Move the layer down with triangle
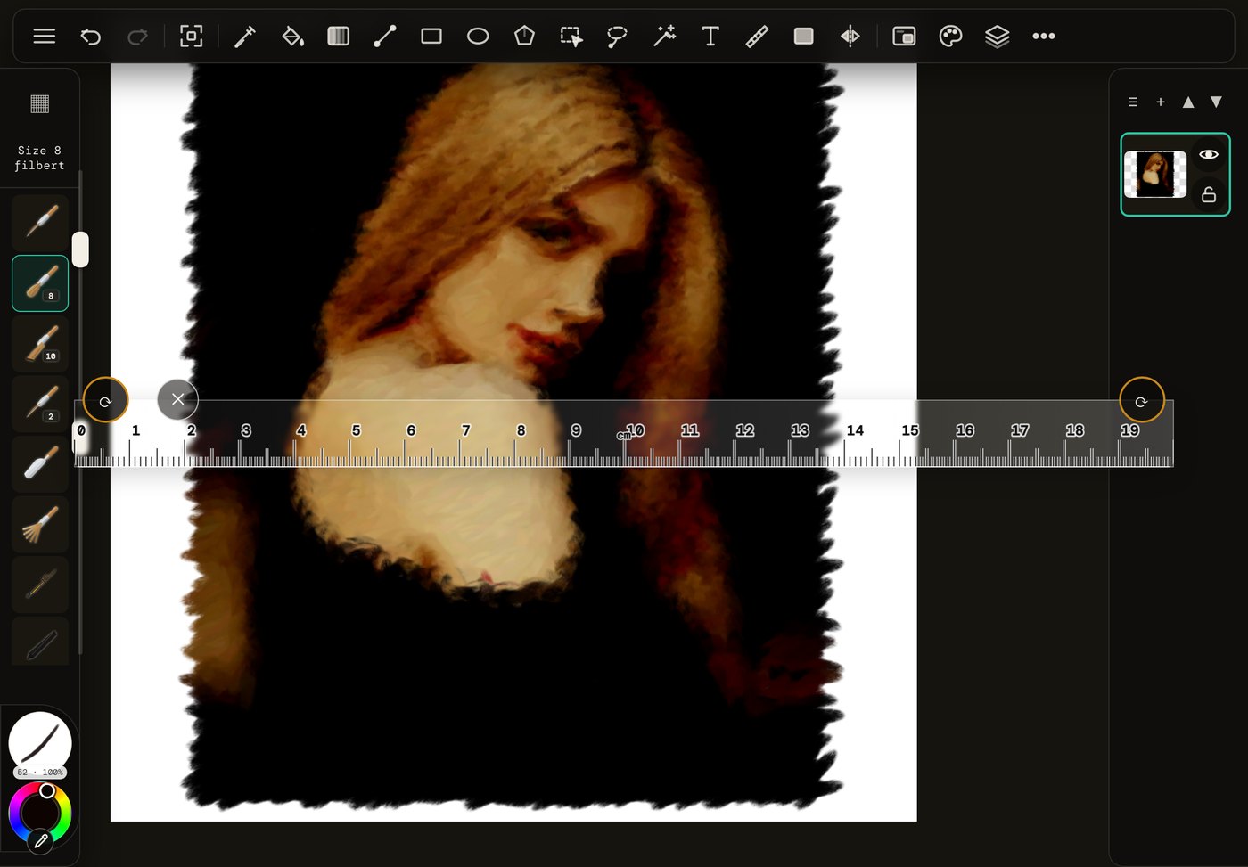The height and width of the screenshot is (867, 1248). pyautogui.click(x=1216, y=102)
